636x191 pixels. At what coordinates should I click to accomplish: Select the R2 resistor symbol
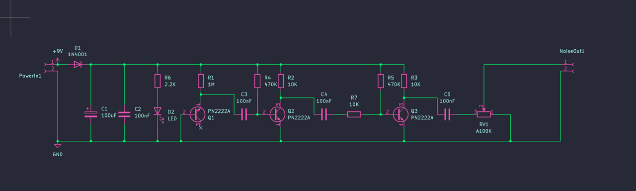point(281,81)
